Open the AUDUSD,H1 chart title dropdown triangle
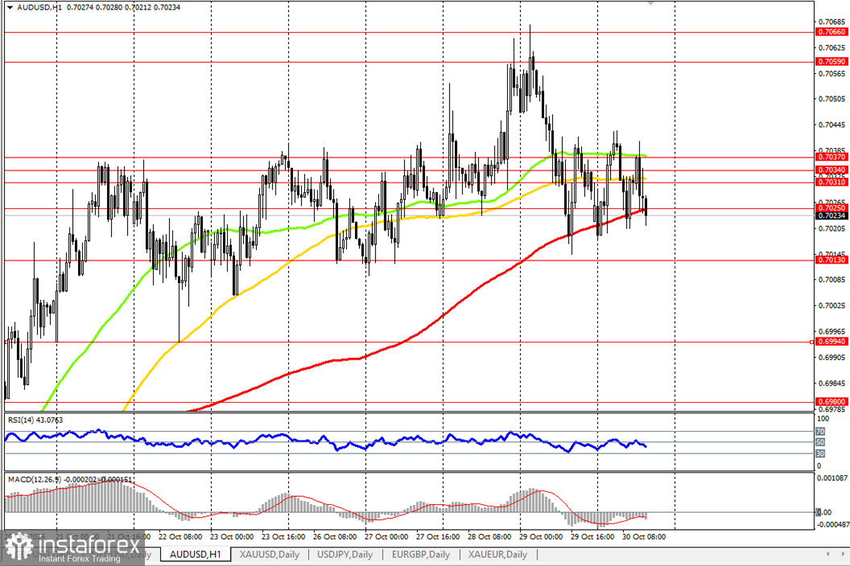Image resolution: width=850 pixels, height=566 pixels. pyautogui.click(x=9, y=7)
